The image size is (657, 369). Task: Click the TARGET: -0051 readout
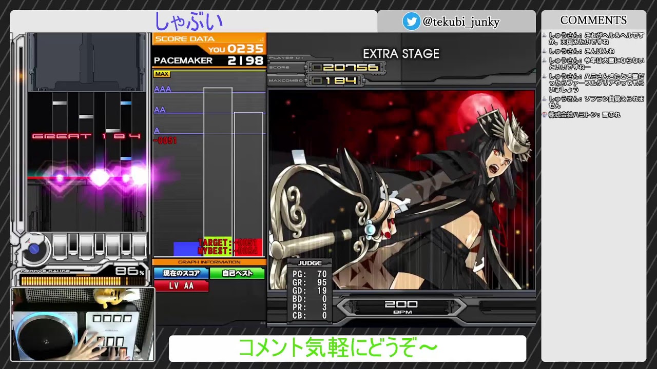[x=227, y=242]
